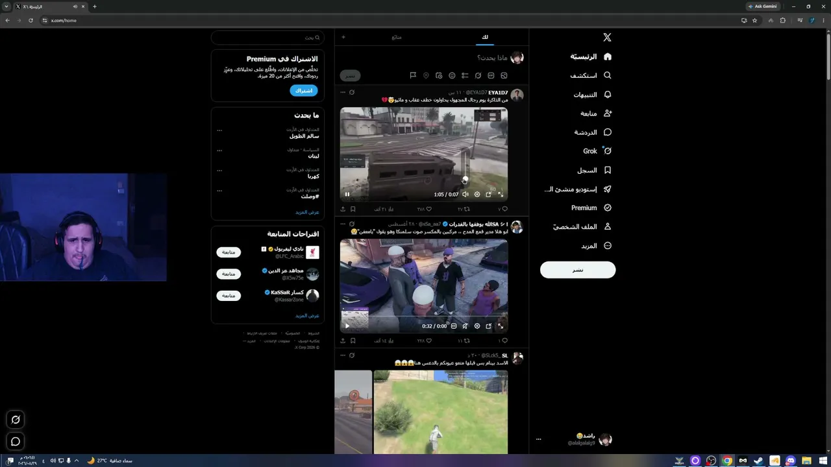Go to الرئيسية (Home) in sidebar
This screenshot has height=467, width=831.
click(x=591, y=56)
